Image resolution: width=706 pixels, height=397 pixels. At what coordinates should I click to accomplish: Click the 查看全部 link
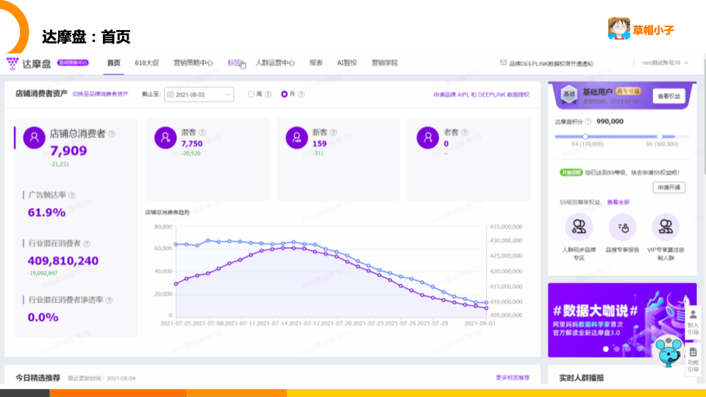618,202
